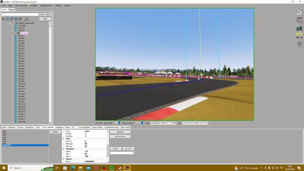Image resolution: width=304 pixels, height=171 pixels.
Task: Click the Prev search button
Action: click(x=42, y=14)
